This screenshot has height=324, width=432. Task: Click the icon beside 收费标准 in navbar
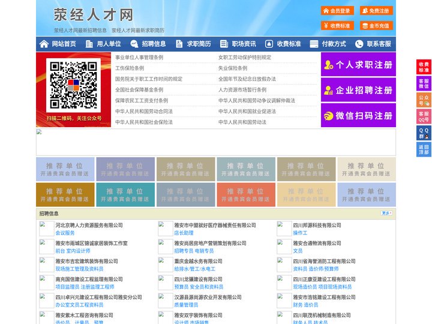[x=269, y=44]
